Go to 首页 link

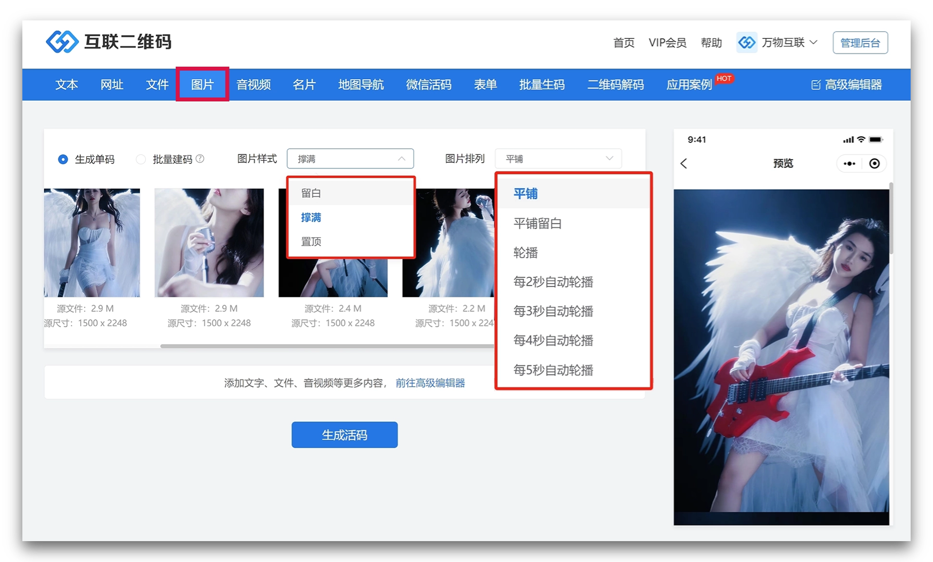[x=623, y=43]
